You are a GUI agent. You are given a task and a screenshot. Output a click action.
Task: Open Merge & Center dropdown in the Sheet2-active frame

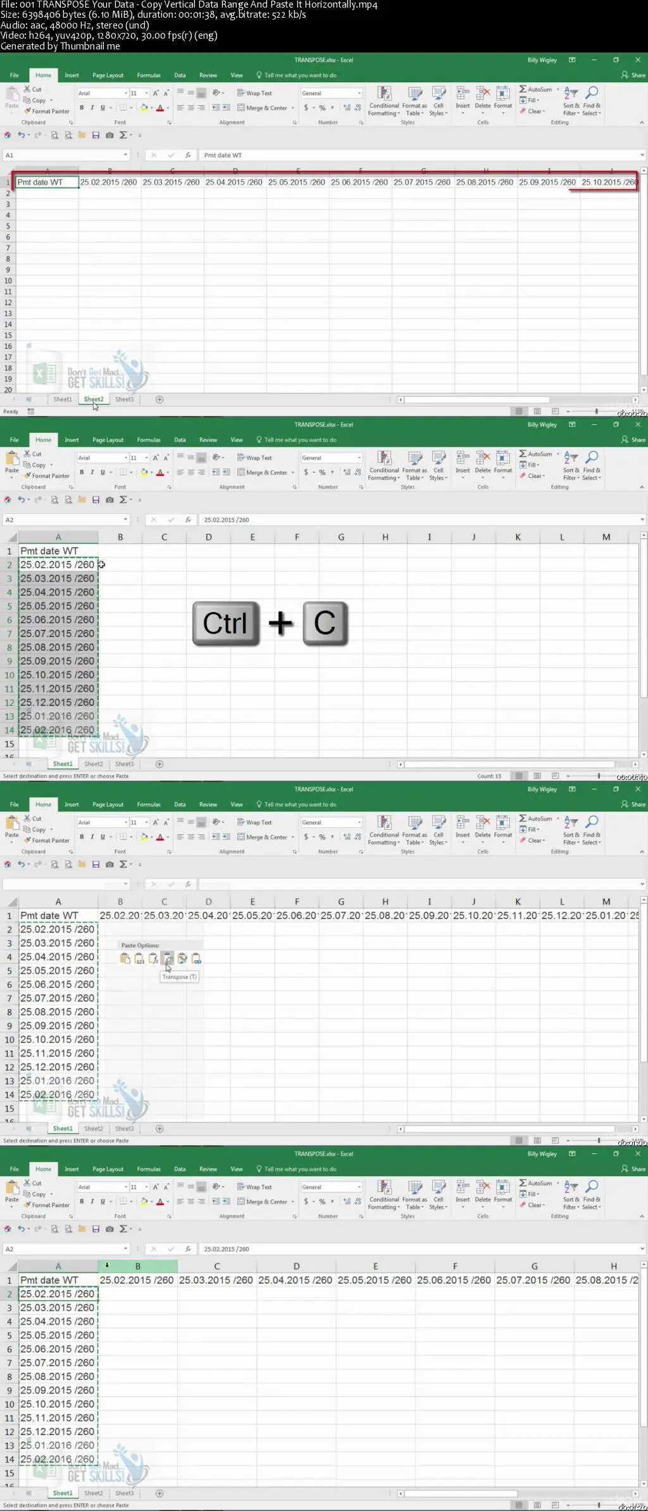pyautogui.click(x=293, y=108)
